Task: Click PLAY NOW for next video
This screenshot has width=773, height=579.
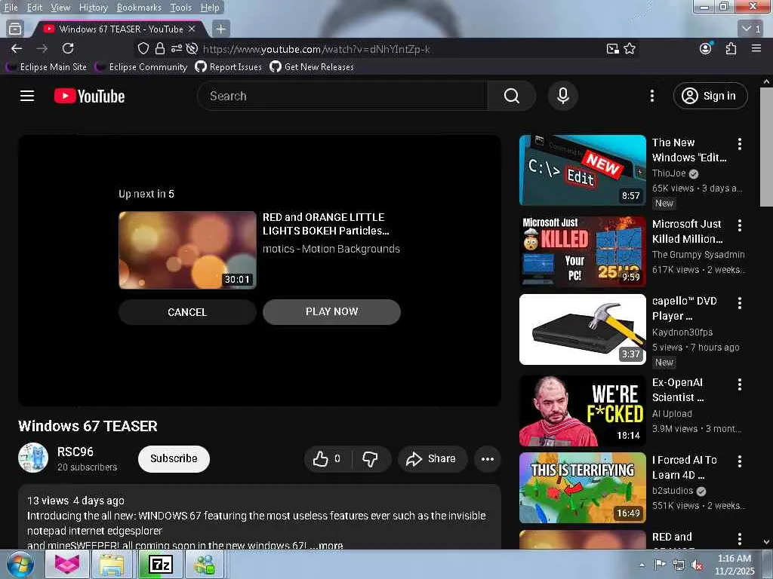Action: (x=332, y=311)
